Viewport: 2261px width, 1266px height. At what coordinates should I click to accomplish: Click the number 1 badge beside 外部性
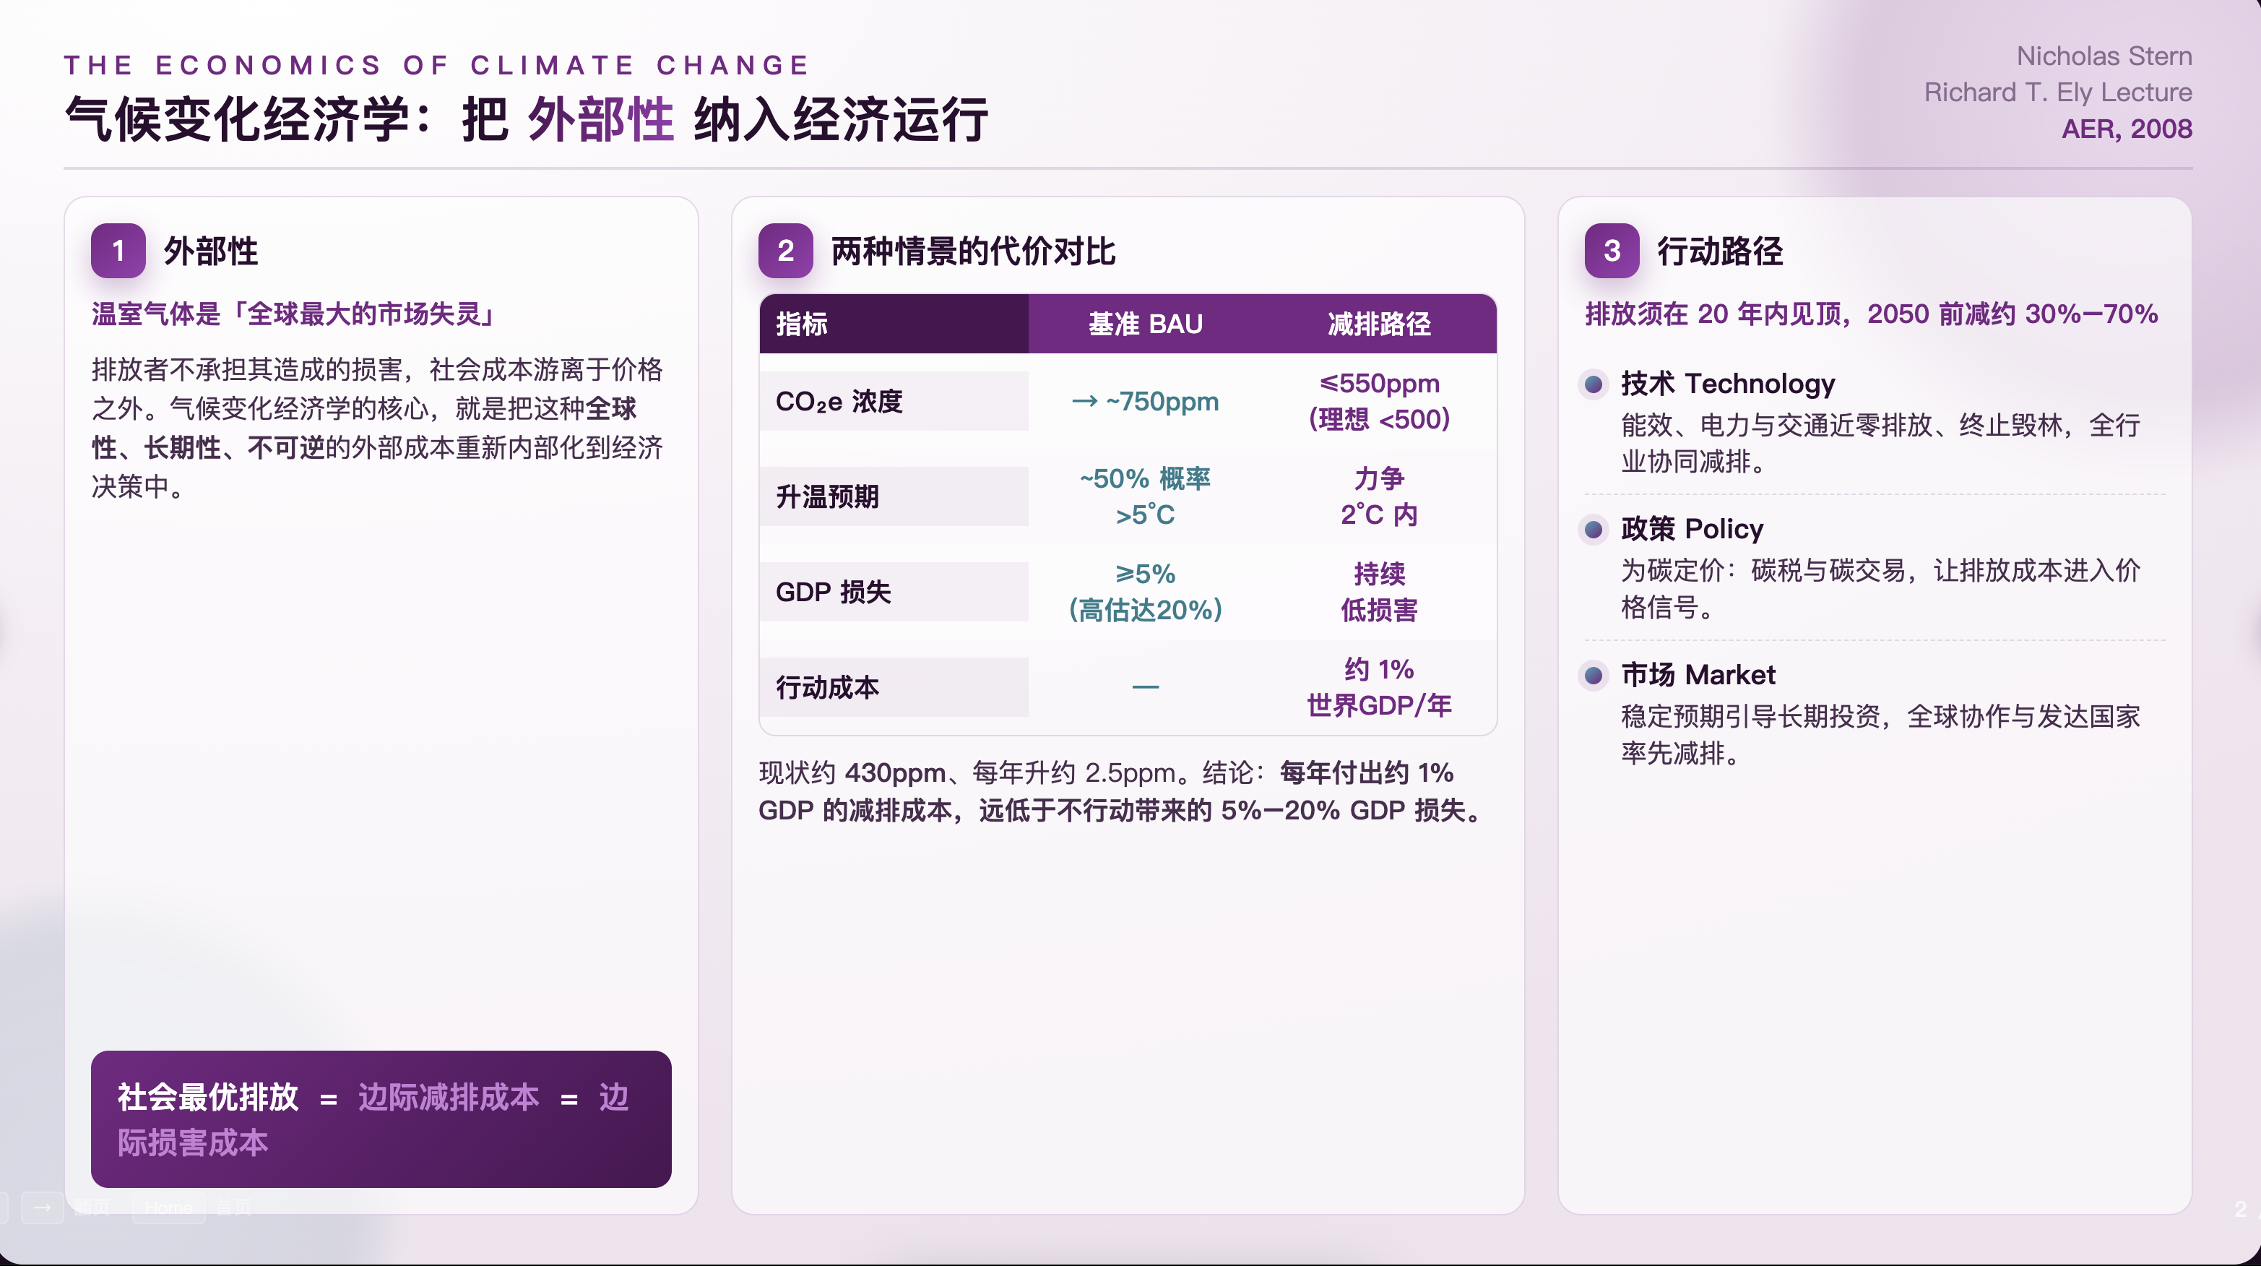pyautogui.click(x=118, y=251)
